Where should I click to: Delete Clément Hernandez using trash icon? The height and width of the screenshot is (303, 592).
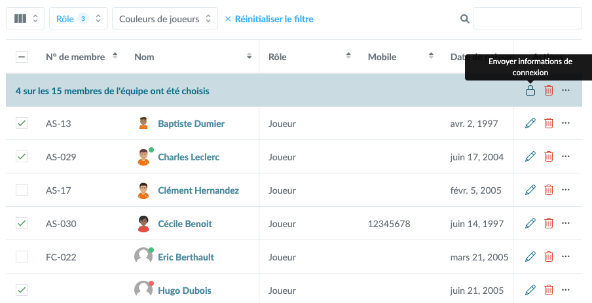pyautogui.click(x=549, y=190)
